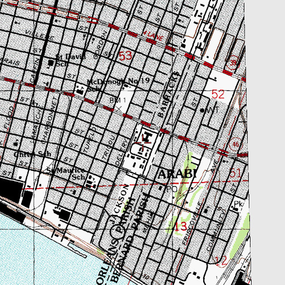Viewport: 285px width, 285px height.
Task: Click the BARRACKS street label
Action: point(169,95)
